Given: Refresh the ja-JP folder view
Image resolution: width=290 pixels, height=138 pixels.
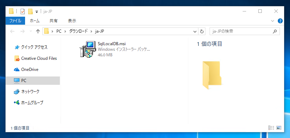Looking at the screenshot, I should click(x=202, y=31).
